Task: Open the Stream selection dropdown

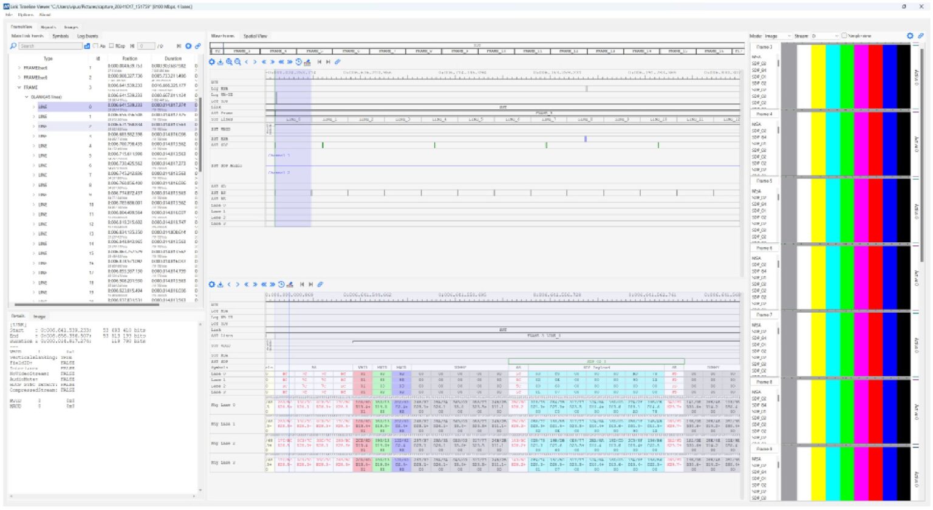Action: coord(824,36)
